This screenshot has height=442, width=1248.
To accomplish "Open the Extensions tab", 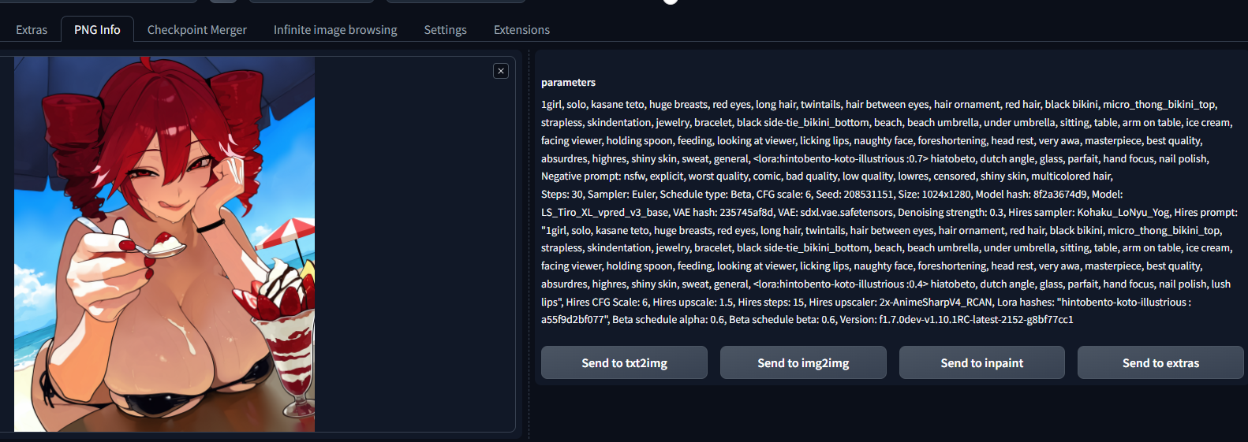I will (521, 30).
